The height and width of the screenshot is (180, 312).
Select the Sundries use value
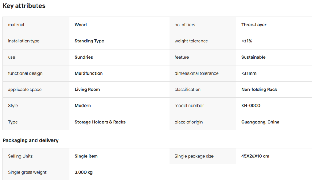click(84, 57)
